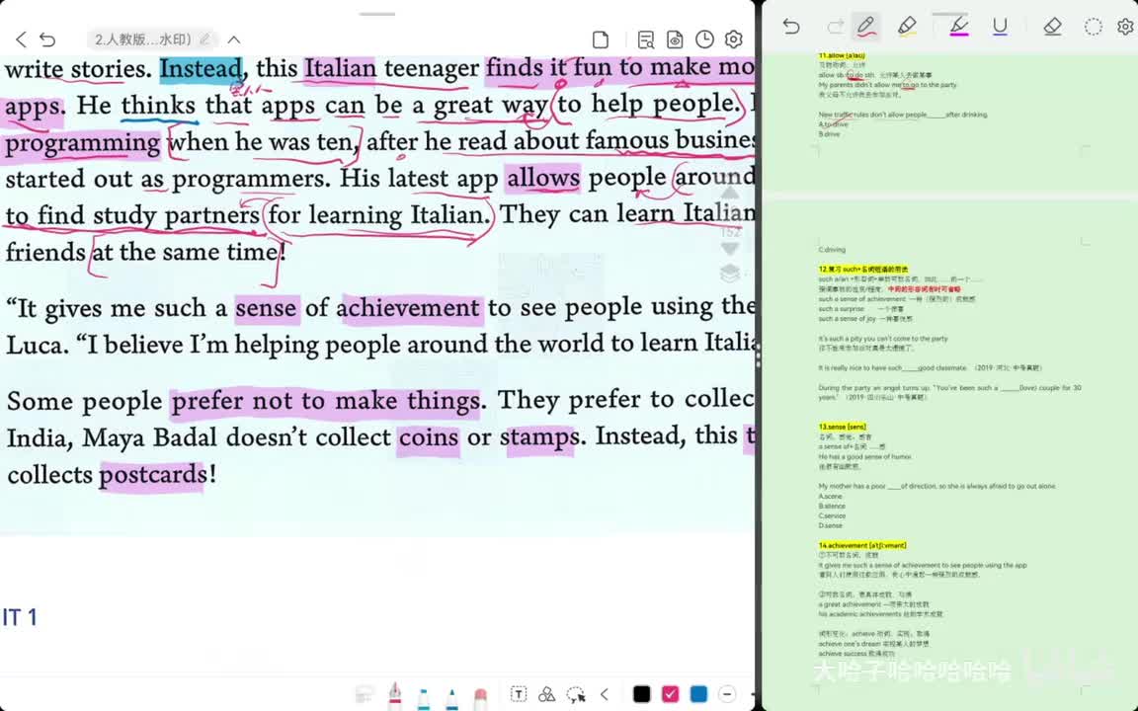
Task: Click the page-up arrow near page number 152
Action: (729, 193)
